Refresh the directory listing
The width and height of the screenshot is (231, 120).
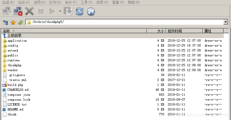coord(79,11)
